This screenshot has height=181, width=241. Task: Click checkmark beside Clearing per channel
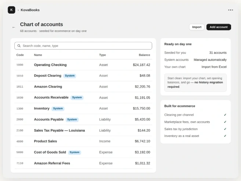(x=225, y=115)
